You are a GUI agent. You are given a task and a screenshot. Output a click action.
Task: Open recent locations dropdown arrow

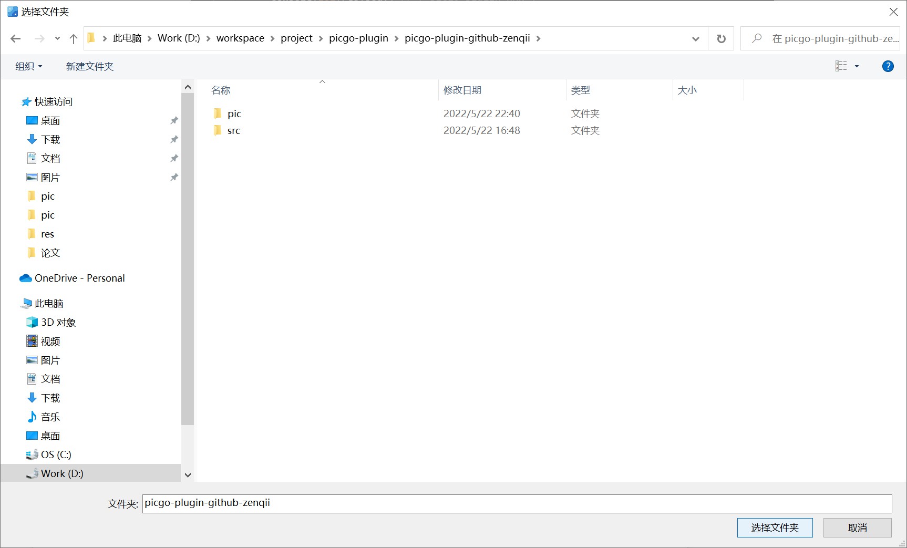coord(57,38)
